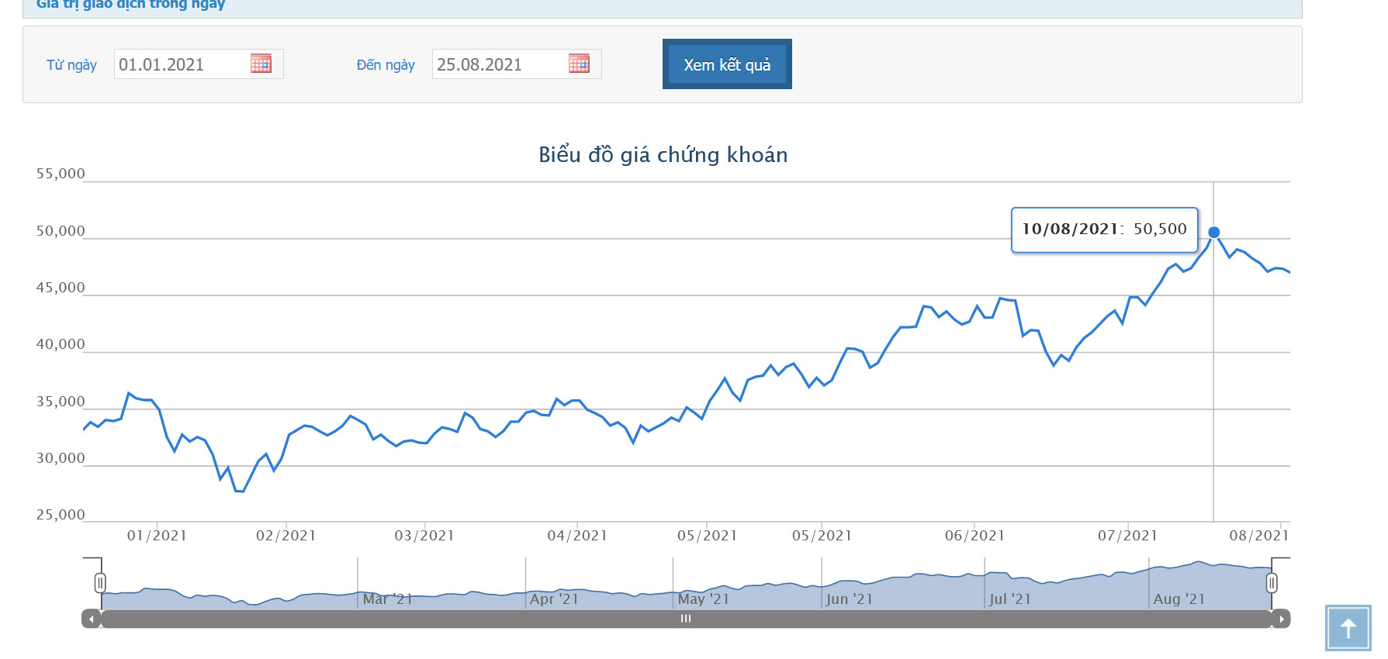Grab the right range handle of navigator
Viewport: 1388px width, 659px height.
click(x=1272, y=583)
